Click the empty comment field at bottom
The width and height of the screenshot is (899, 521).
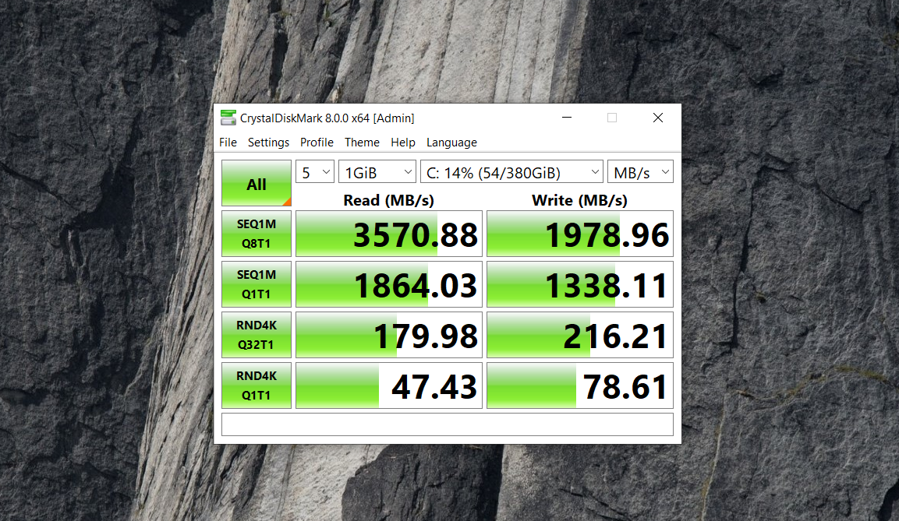(x=448, y=424)
